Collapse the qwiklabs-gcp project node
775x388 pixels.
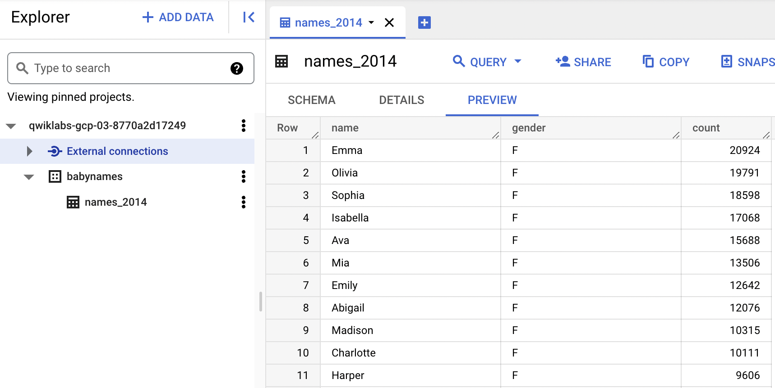point(11,126)
